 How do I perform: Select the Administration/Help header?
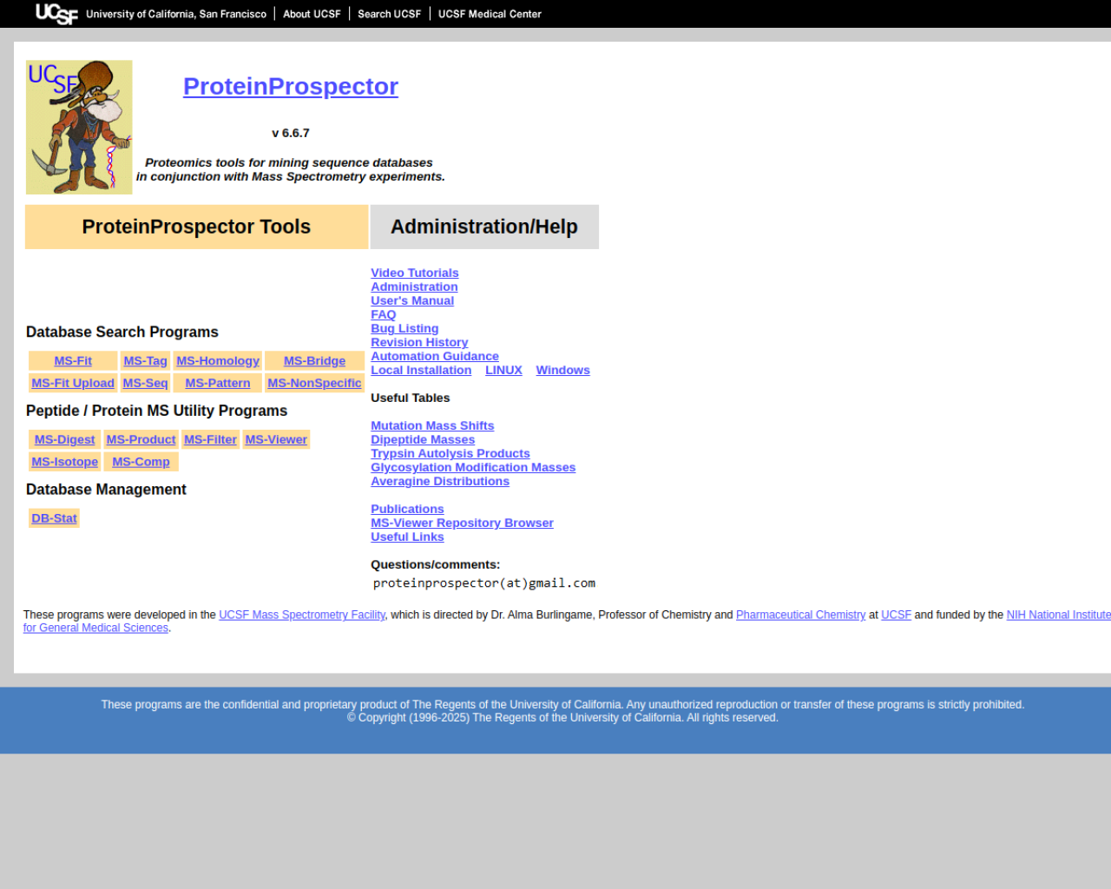pos(484,227)
